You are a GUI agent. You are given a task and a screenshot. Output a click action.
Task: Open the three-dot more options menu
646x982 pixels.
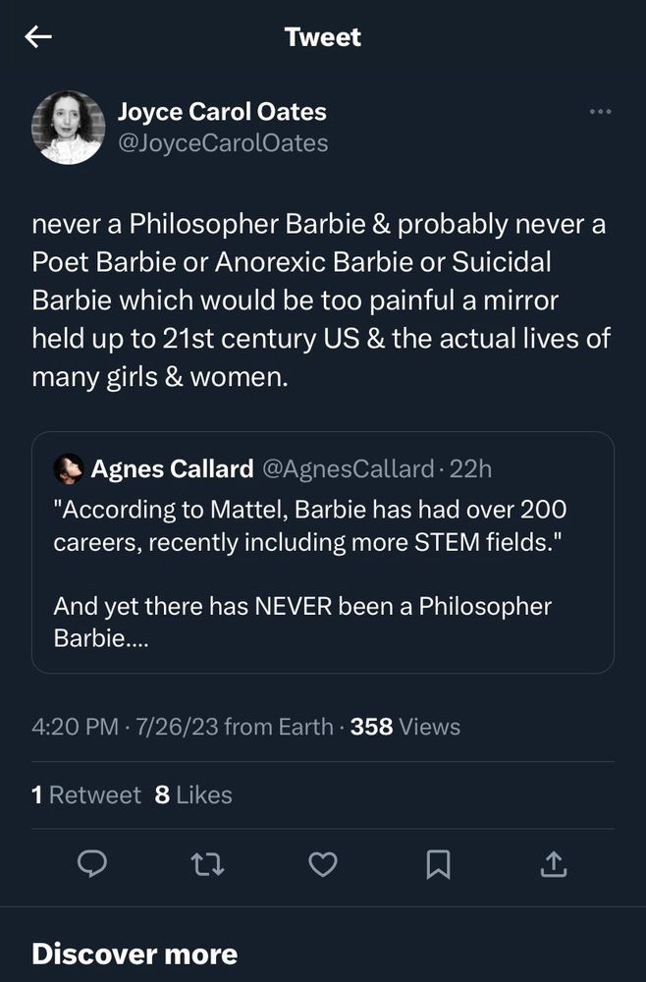600,112
